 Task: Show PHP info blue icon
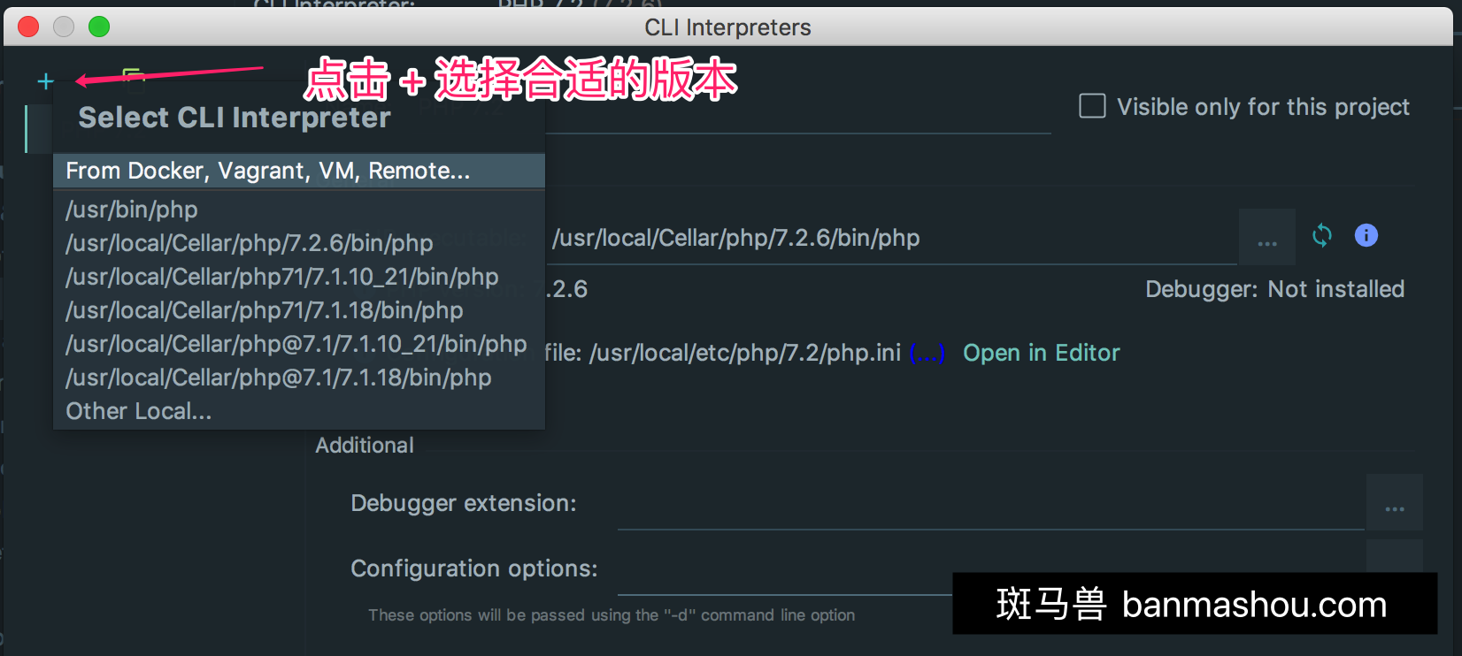[1366, 235]
